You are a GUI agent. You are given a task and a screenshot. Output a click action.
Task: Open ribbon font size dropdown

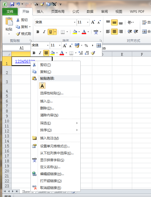coord(88,22)
